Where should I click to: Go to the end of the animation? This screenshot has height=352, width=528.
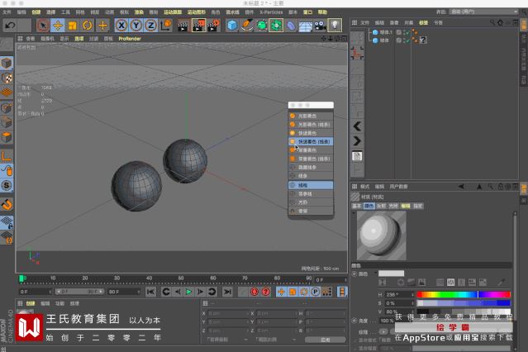(x=227, y=292)
